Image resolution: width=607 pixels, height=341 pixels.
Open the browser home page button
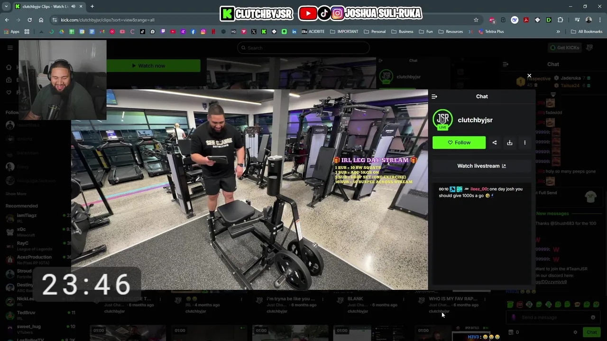coord(41,20)
